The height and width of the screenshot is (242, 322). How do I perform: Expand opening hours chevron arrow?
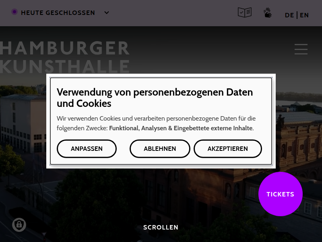[x=107, y=13]
